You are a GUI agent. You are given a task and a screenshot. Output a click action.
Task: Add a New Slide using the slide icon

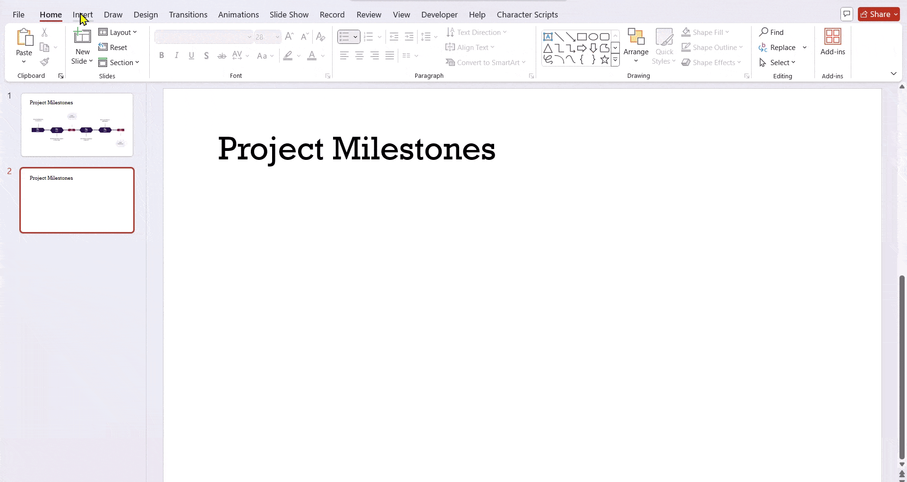tap(82, 36)
